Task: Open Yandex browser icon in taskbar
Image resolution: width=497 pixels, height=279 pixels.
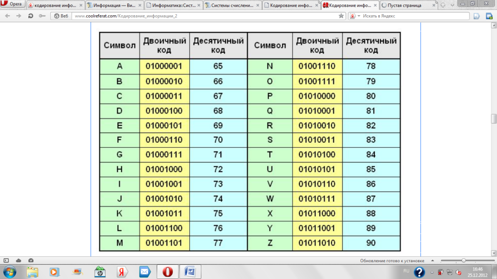Action: click(x=122, y=272)
